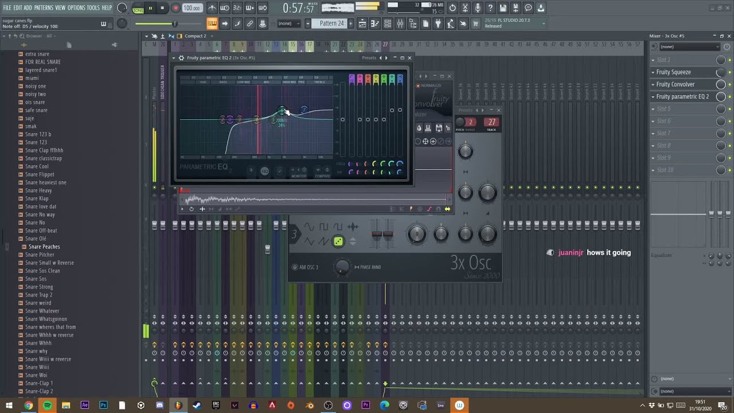Image resolution: width=734 pixels, height=413 pixels.
Task: Save the project with the floppy icon
Action: coord(503,8)
